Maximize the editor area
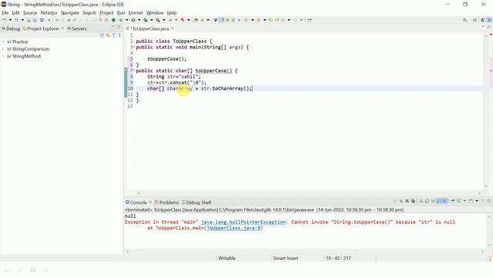 click(x=489, y=27)
